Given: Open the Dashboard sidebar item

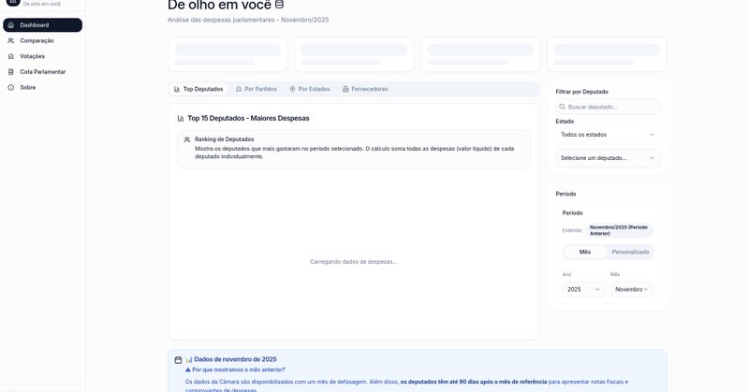Looking at the screenshot, I should pyautogui.click(x=42, y=25).
